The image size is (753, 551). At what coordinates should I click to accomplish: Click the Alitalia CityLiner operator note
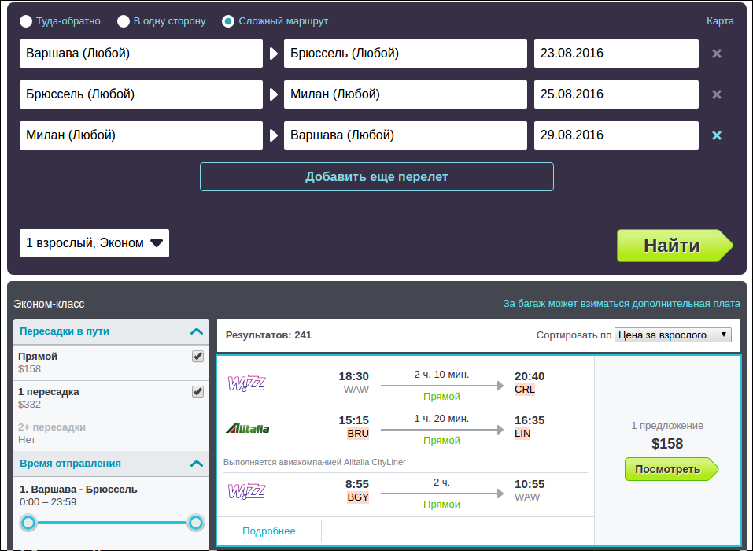(x=315, y=462)
